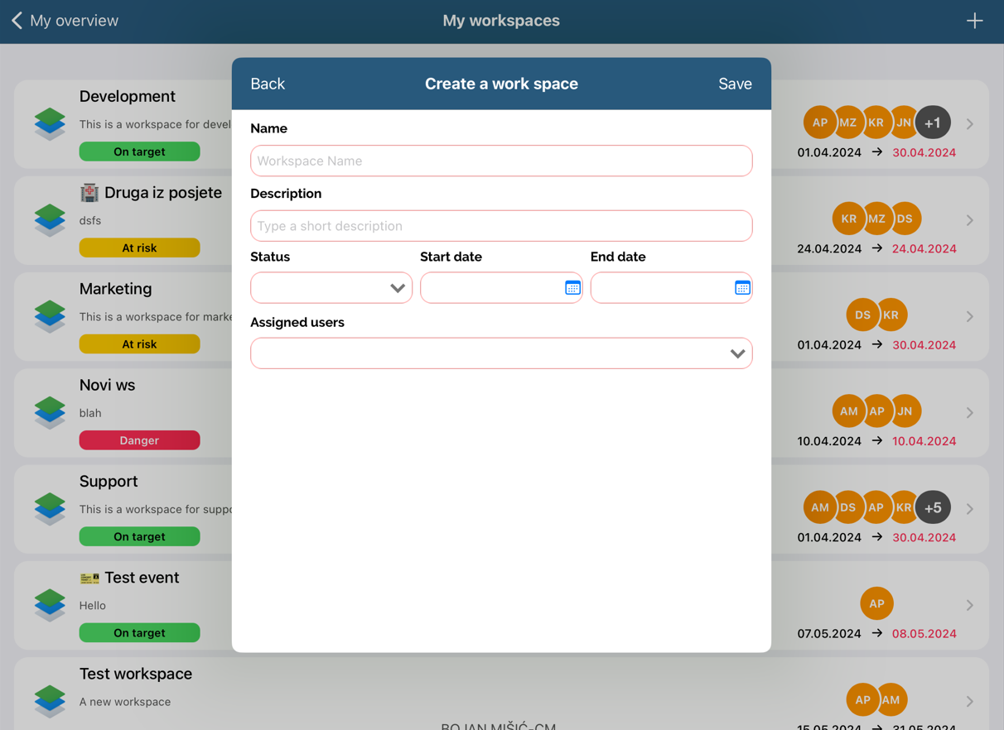
Task: Click the At risk badge under Marketing
Action: [139, 344]
